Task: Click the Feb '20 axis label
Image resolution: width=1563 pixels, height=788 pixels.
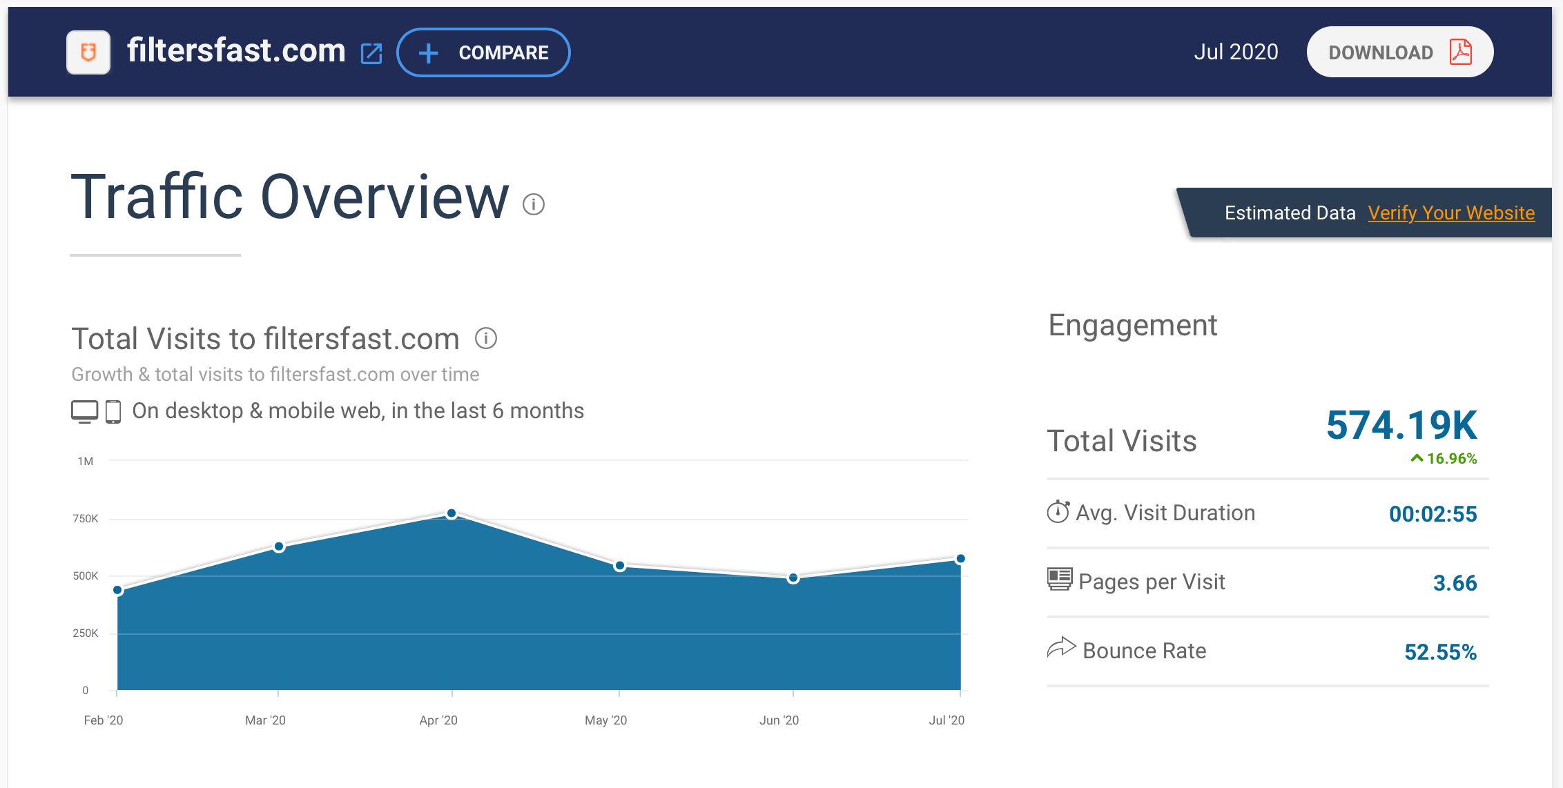Action: point(104,720)
